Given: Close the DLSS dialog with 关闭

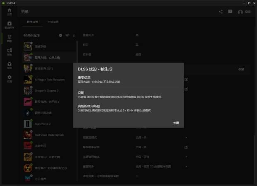Looking at the screenshot, I should pyautogui.click(x=176, y=123).
